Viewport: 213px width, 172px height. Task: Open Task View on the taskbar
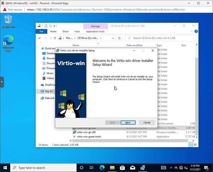(x=91, y=168)
